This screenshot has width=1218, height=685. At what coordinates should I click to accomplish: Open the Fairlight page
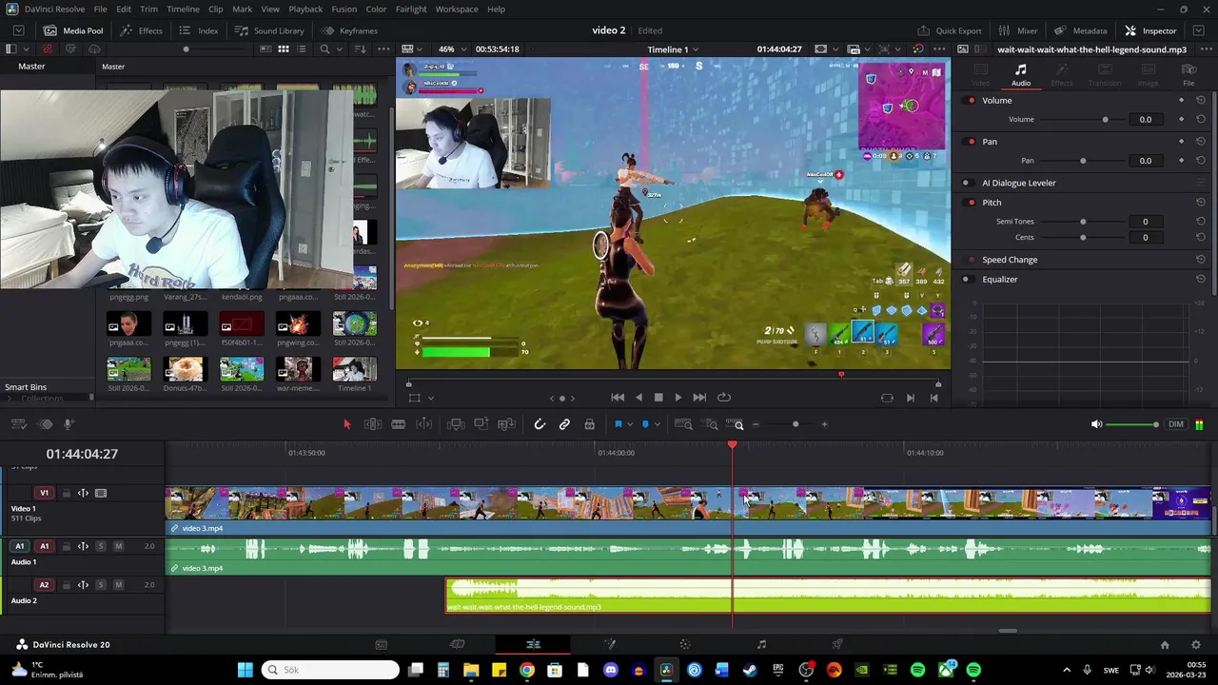pyautogui.click(x=761, y=644)
